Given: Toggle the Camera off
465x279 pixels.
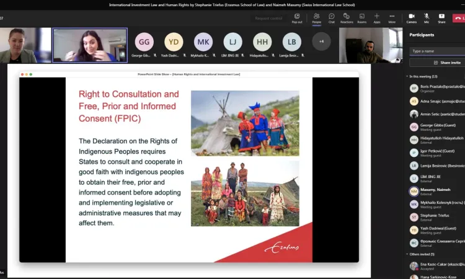Looking at the screenshot, I should click(x=412, y=17).
